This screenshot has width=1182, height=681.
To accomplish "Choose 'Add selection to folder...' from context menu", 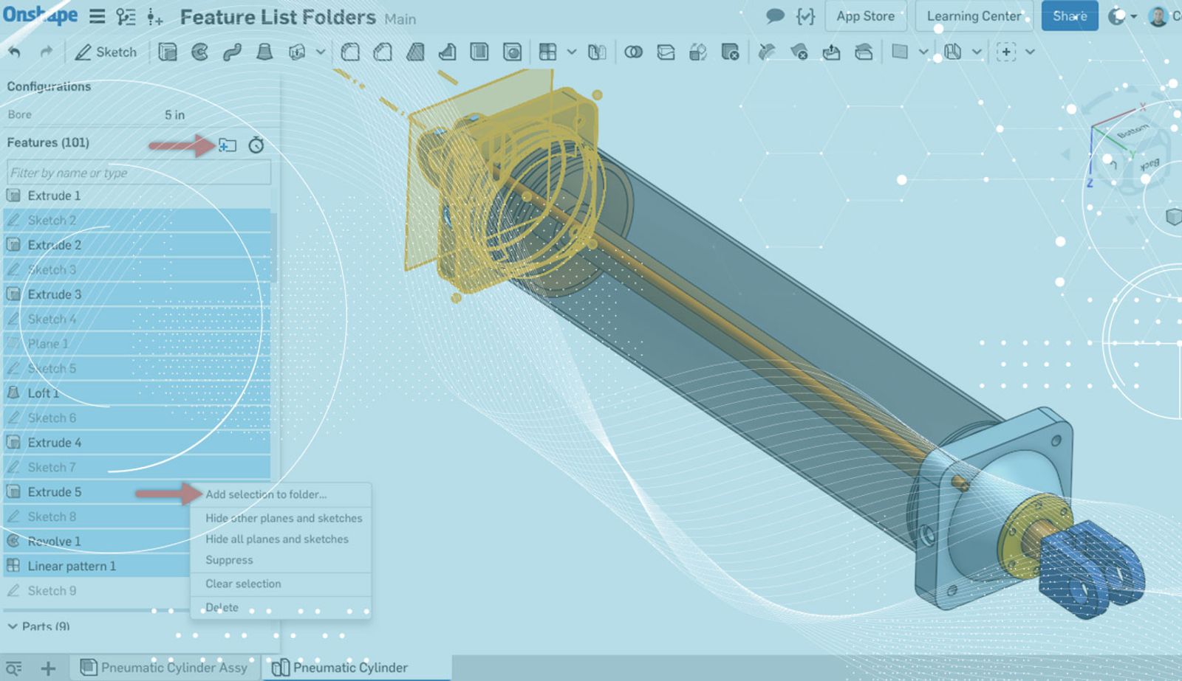I will pyautogui.click(x=266, y=494).
